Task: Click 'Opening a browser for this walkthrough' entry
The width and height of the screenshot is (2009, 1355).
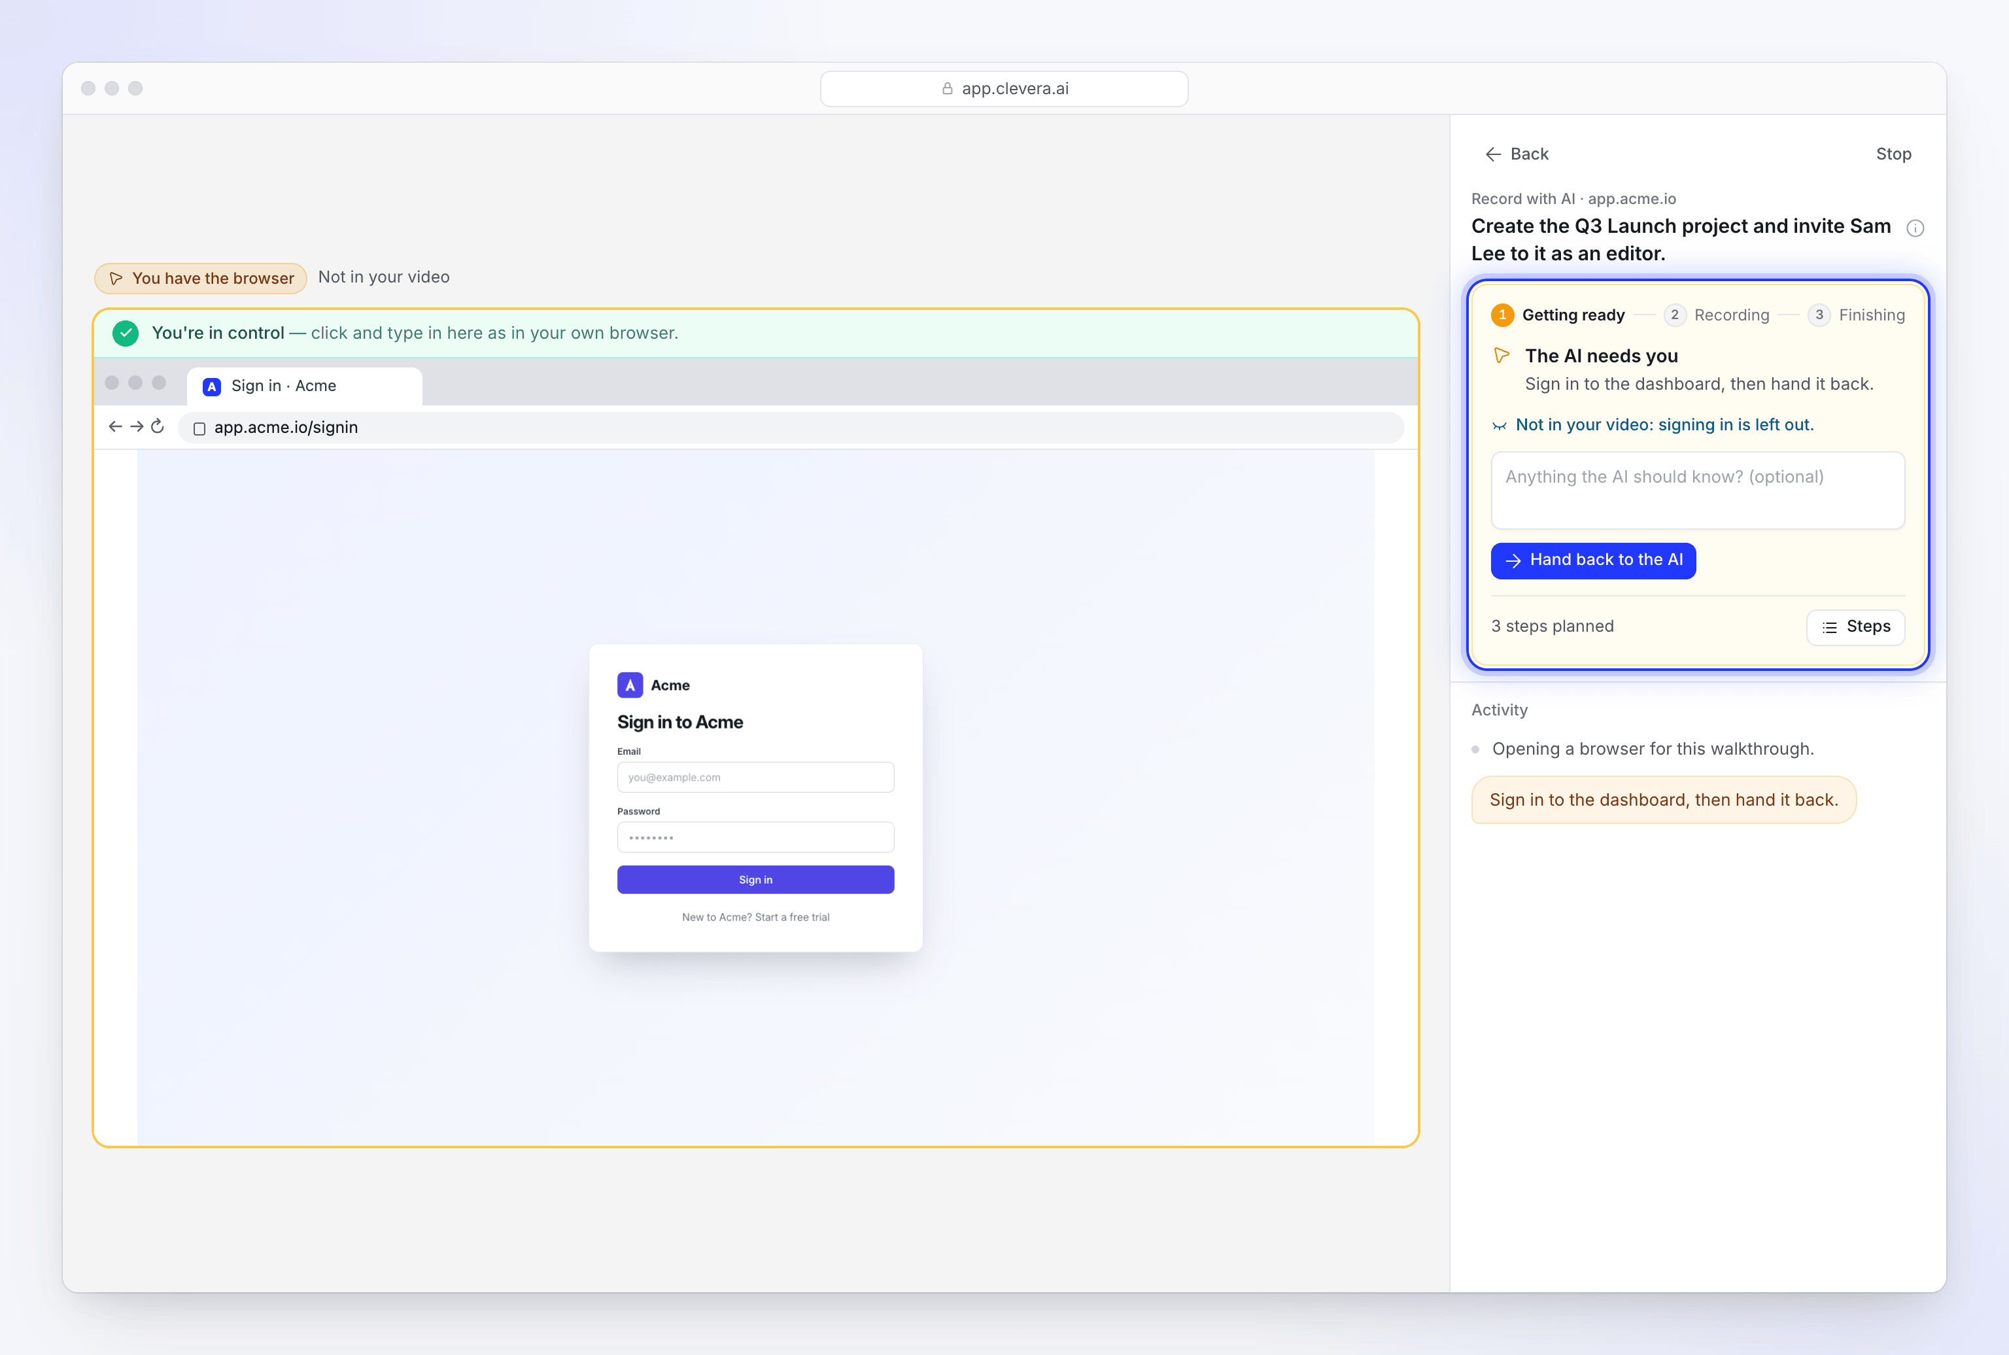Action: pyautogui.click(x=1652, y=749)
